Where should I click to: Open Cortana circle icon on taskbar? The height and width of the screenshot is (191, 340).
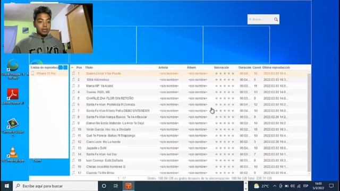104,186
